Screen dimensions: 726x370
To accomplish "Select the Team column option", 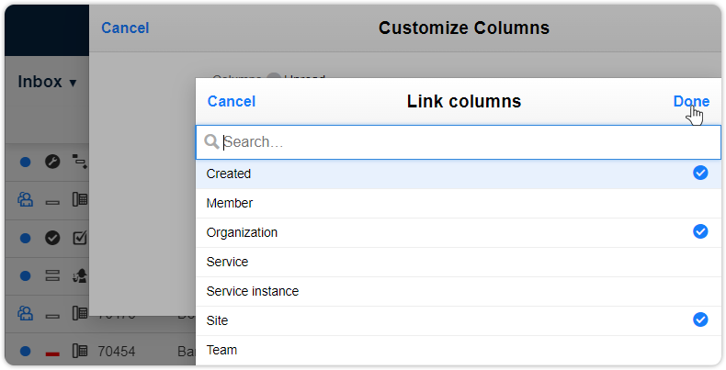I will click(x=459, y=350).
